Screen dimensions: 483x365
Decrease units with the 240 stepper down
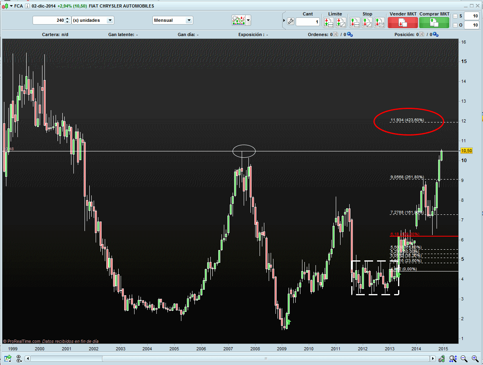point(67,22)
